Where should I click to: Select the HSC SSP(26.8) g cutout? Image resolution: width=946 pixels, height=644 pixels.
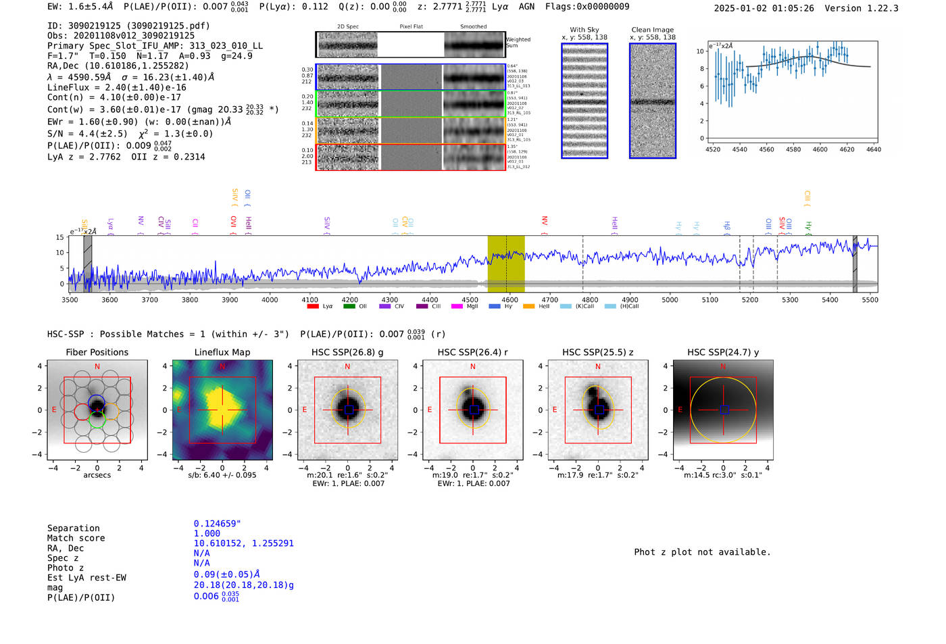pyautogui.click(x=348, y=410)
